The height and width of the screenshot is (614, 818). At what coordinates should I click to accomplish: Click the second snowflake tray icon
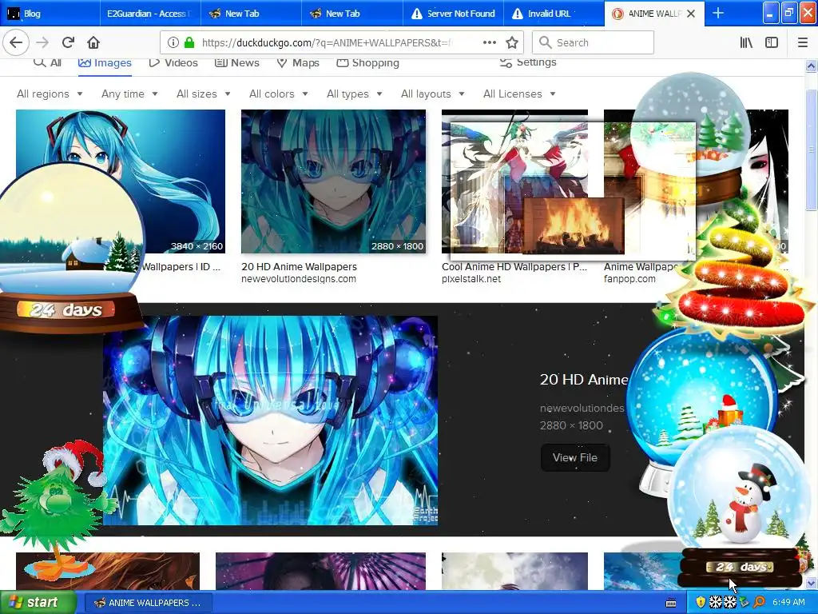click(x=729, y=603)
